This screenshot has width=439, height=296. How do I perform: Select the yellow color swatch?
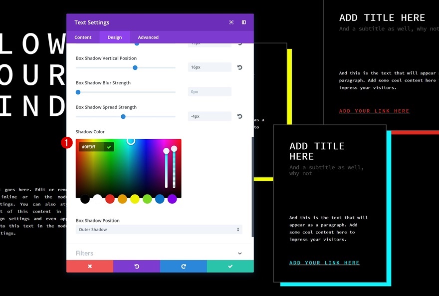coord(135,199)
